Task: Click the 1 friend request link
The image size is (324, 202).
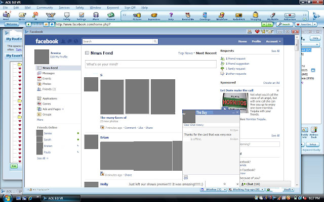Action: (x=235, y=59)
